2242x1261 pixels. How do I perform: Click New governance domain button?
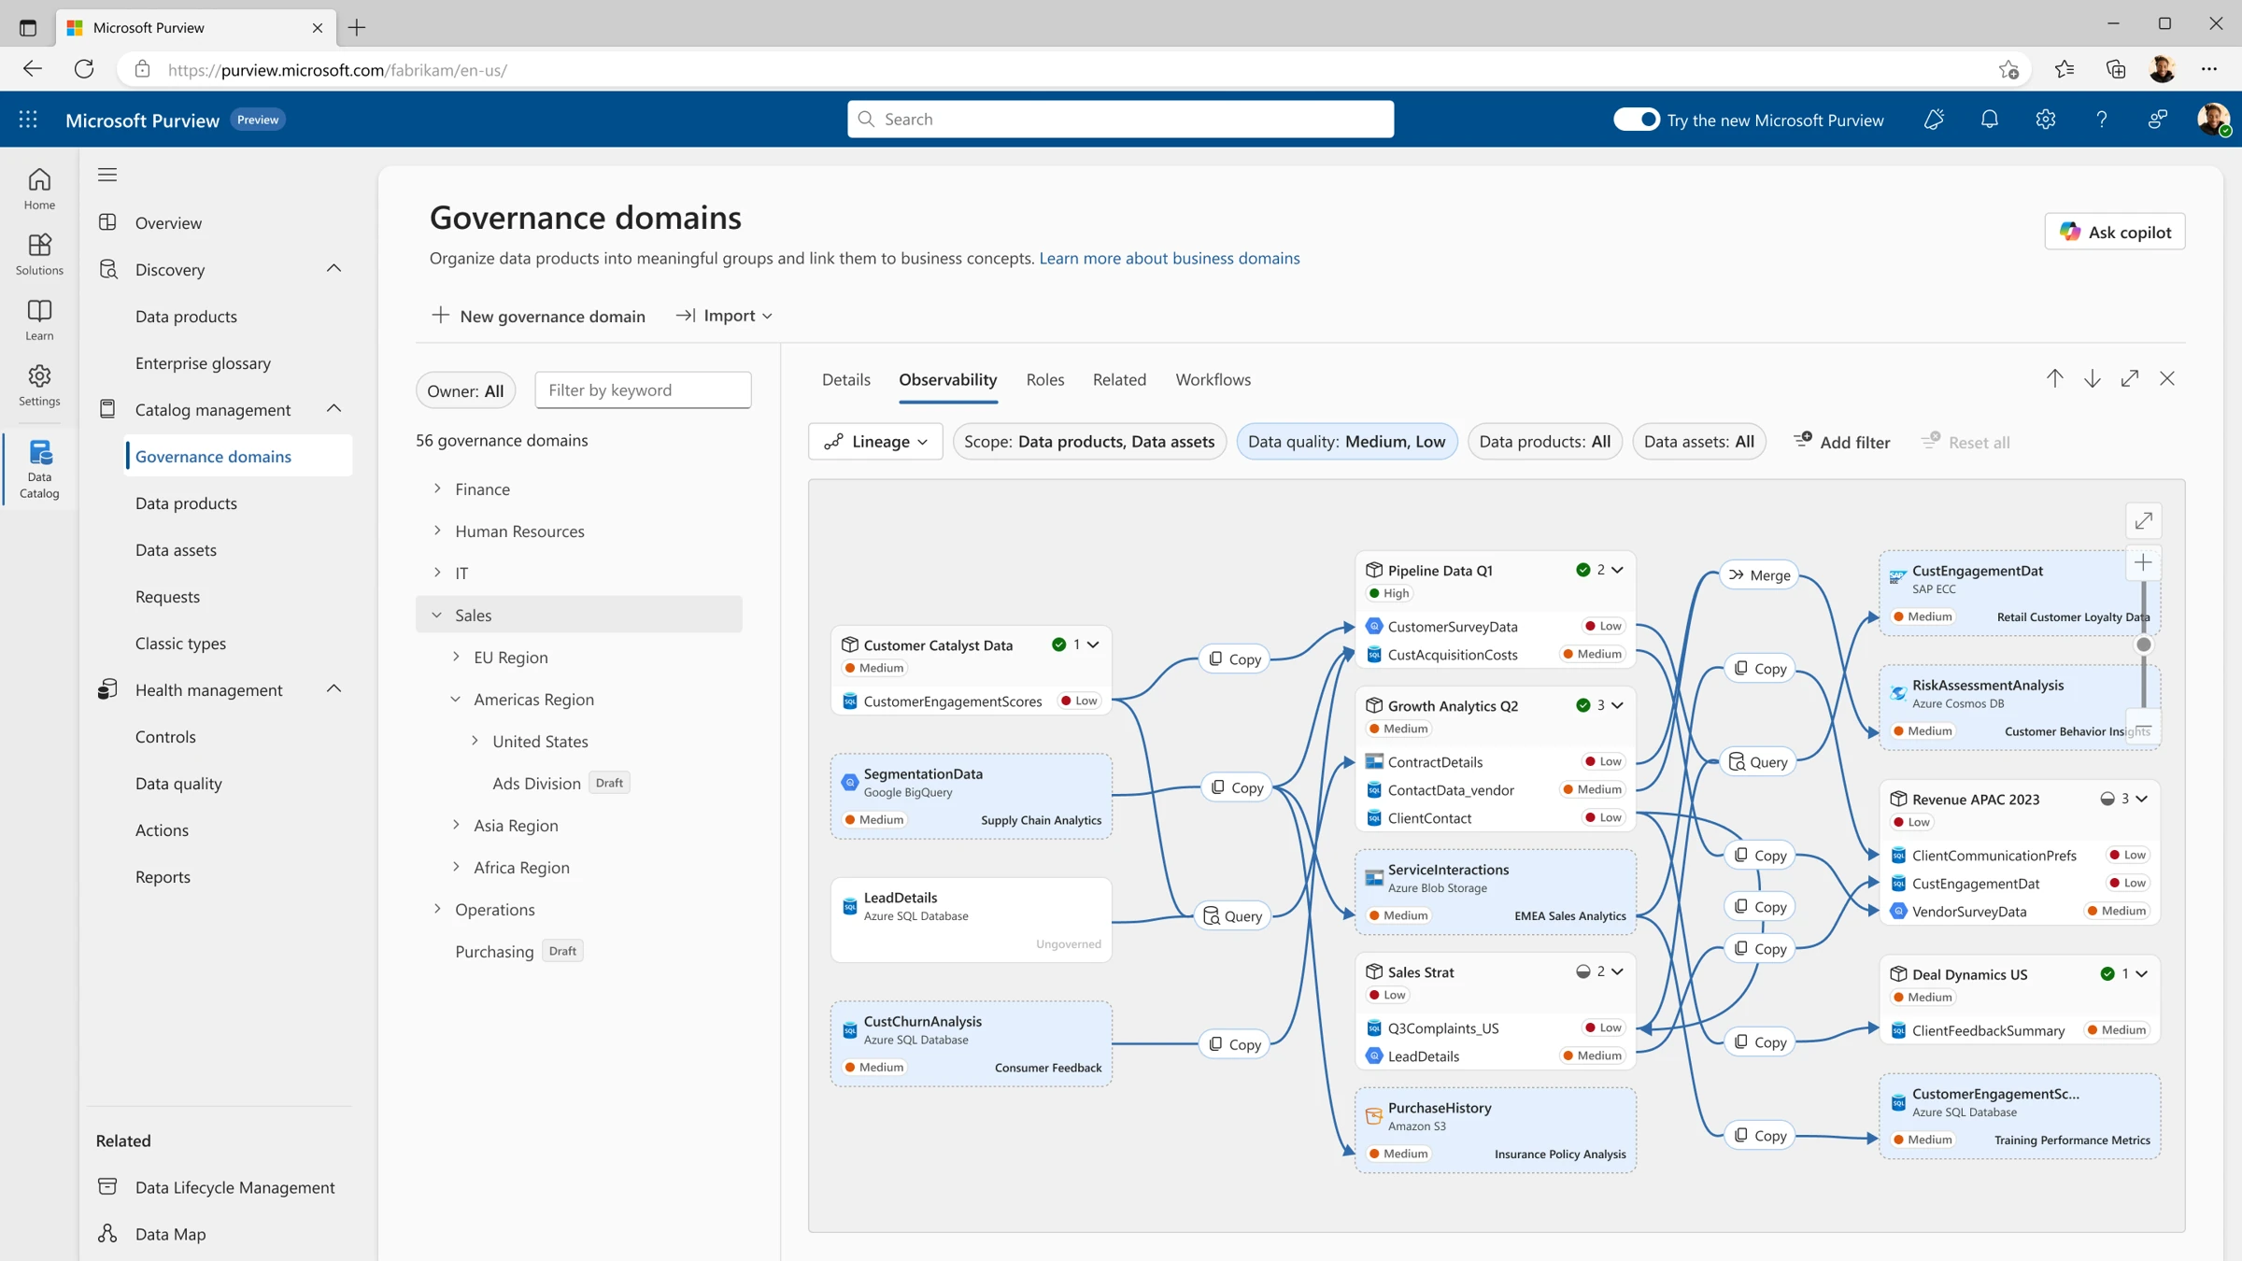(x=538, y=316)
